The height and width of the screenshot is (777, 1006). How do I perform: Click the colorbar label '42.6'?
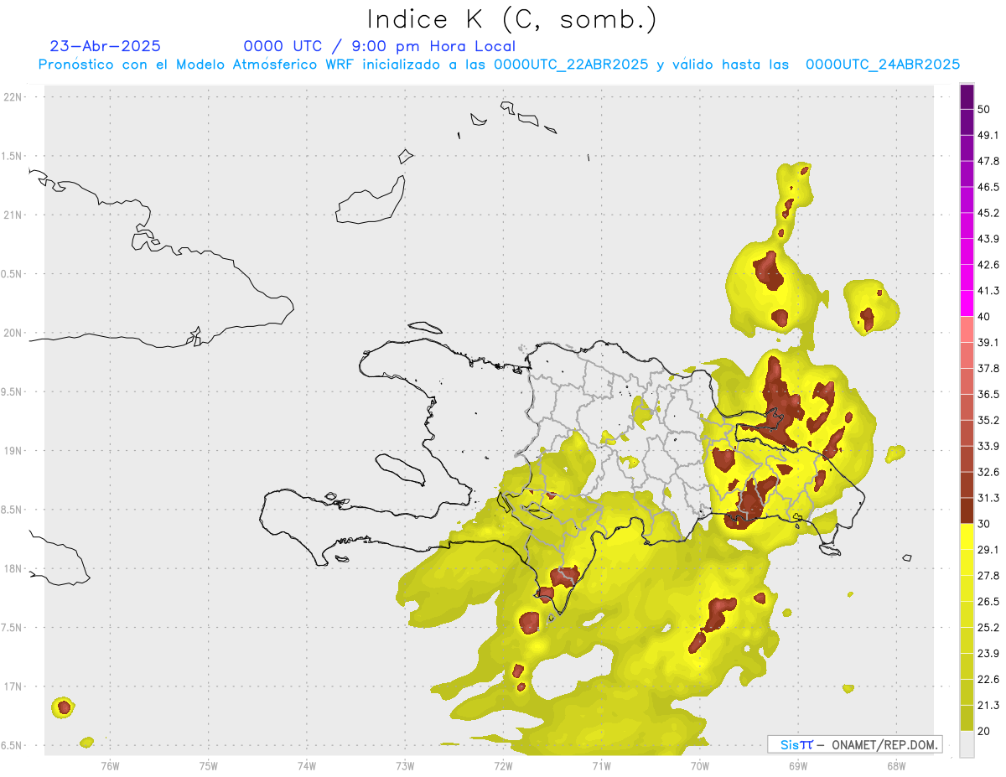click(x=988, y=265)
